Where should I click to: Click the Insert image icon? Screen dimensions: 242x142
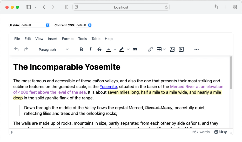pos(172,49)
